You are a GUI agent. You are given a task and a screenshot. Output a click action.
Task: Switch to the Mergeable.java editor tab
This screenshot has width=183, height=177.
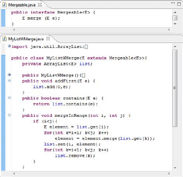(x=22, y=5)
